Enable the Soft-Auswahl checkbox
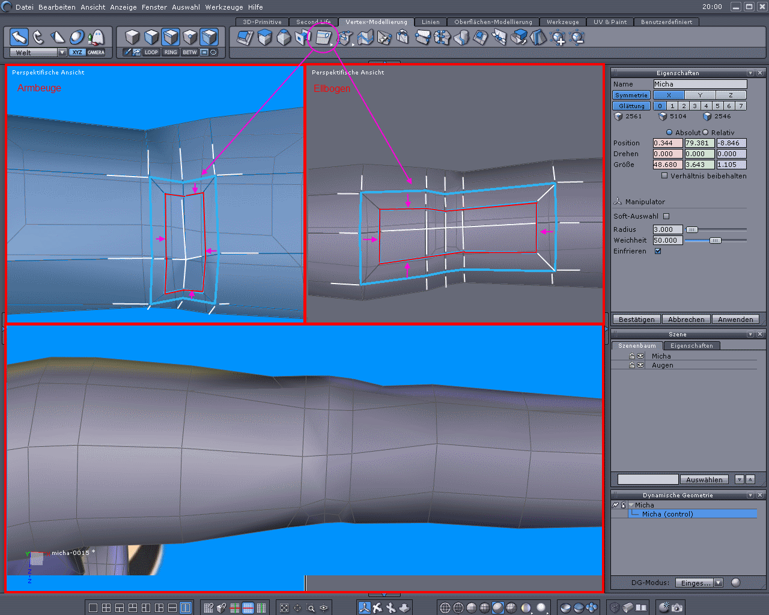769x615 pixels. (666, 216)
